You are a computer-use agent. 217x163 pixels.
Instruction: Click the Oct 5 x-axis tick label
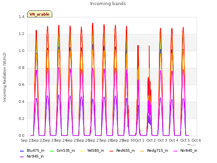pyautogui.click(x=185, y=140)
